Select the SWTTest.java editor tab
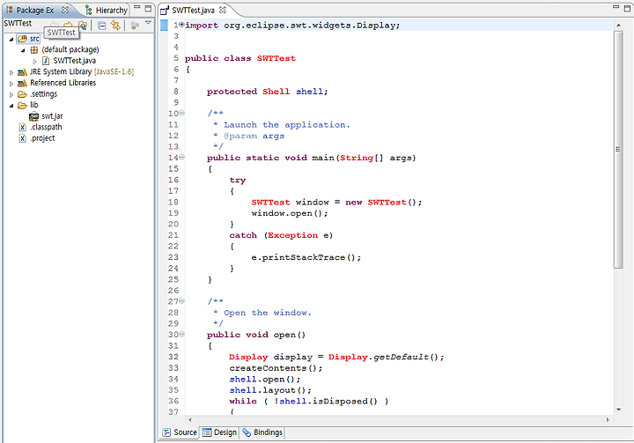This screenshot has width=634, height=443. (193, 10)
